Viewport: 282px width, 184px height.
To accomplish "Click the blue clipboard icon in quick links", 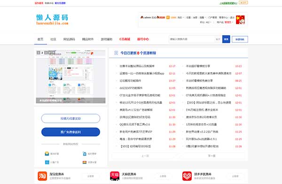I will coord(85,153).
